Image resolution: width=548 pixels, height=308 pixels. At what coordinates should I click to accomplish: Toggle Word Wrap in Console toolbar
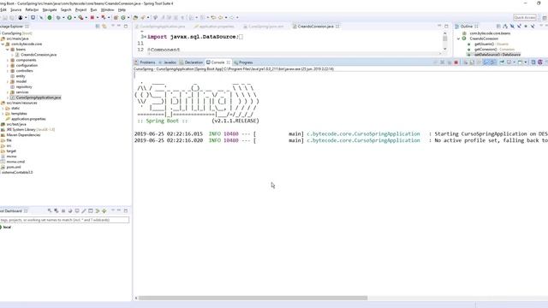pyautogui.click(x=479, y=62)
